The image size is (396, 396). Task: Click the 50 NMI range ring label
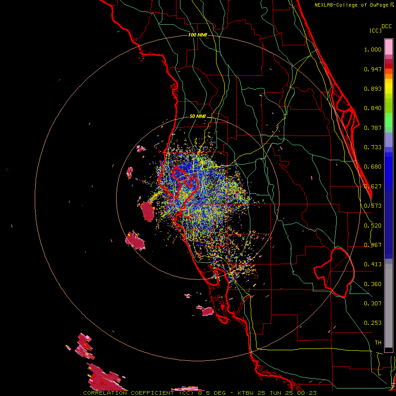coord(198,116)
